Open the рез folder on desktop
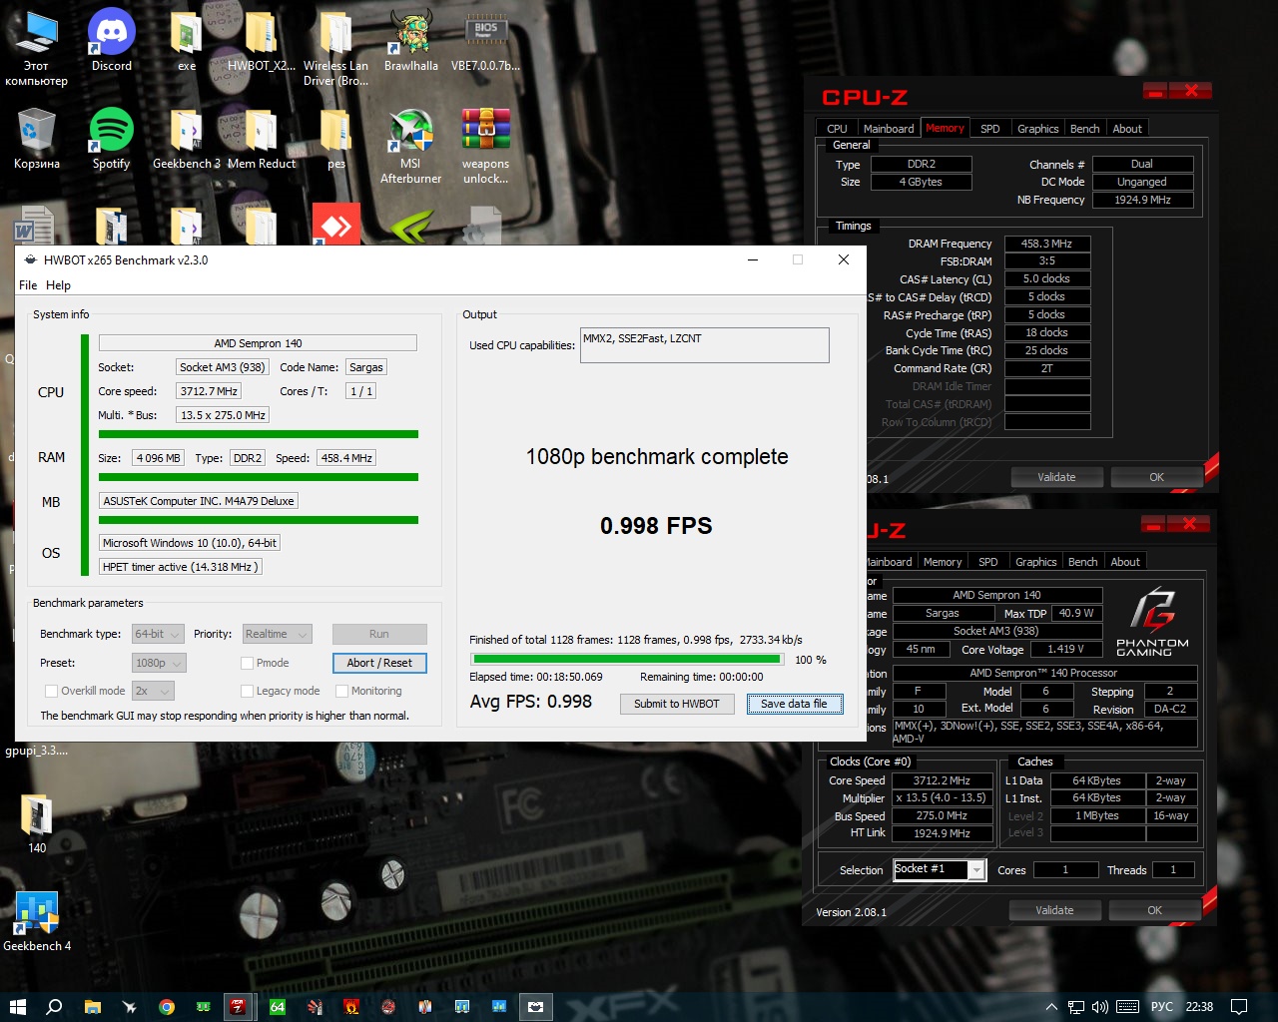Image resolution: width=1278 pixels, height=1022 pixels. (x=335, y=139)
